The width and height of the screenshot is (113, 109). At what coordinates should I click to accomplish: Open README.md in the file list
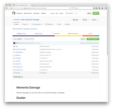(x=19, y=67)
